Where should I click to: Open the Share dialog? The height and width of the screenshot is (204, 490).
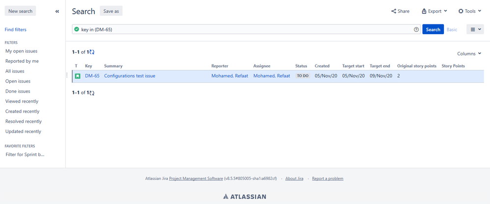(400, 11)
